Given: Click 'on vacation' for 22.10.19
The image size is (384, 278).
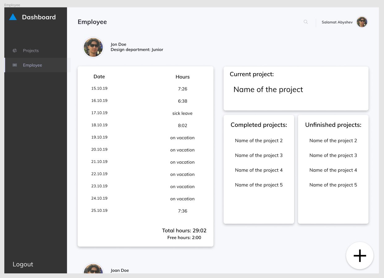Looking at the screenshot, I should [183, 174].
